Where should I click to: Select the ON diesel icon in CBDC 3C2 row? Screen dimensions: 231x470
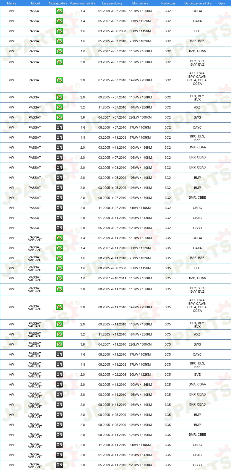coord(59,208)
